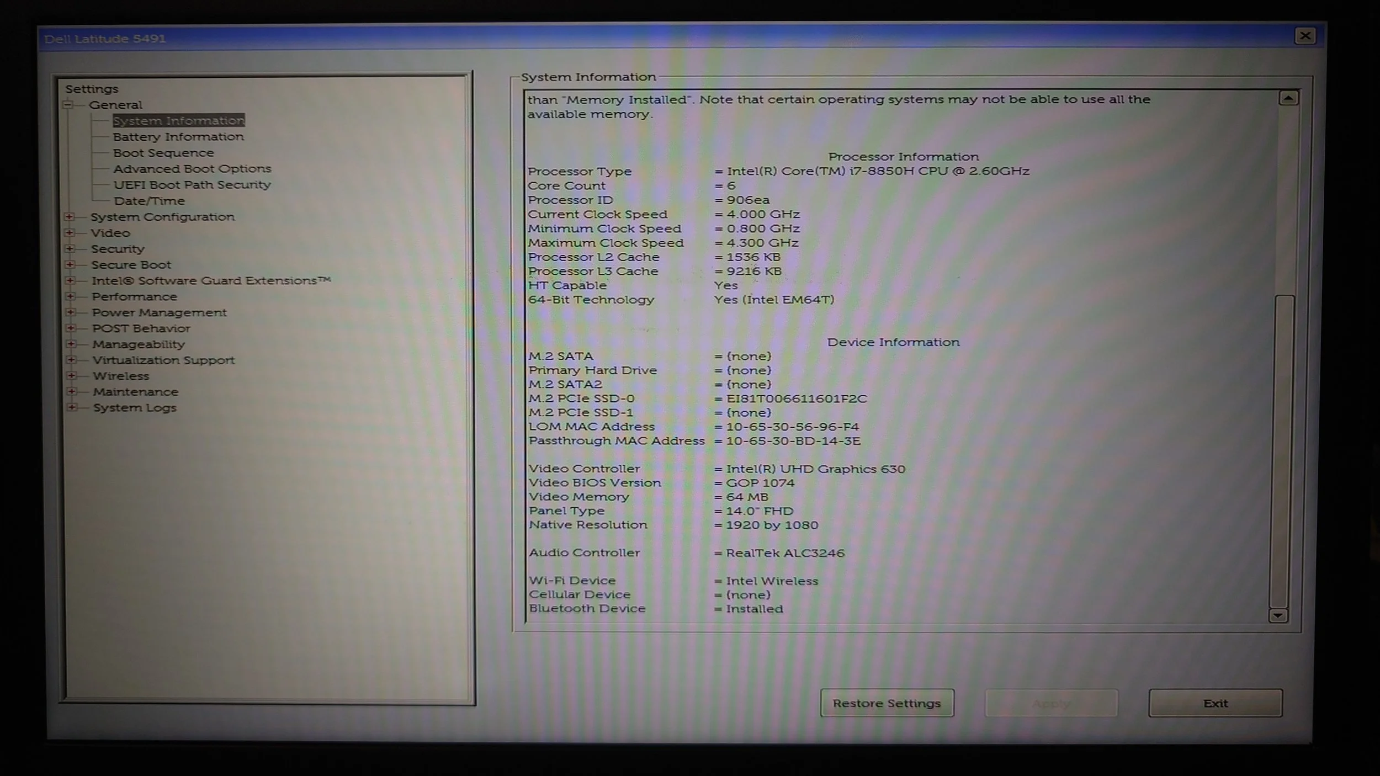This screenshot has height=776, width=1380.
Task: Click the scroll down arrow
Action: point(1278,615)
